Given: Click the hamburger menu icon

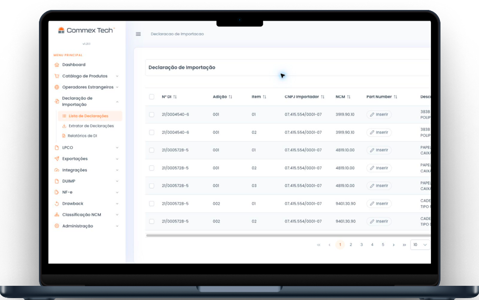Looking at the screenshot, I should pos(138,34).
